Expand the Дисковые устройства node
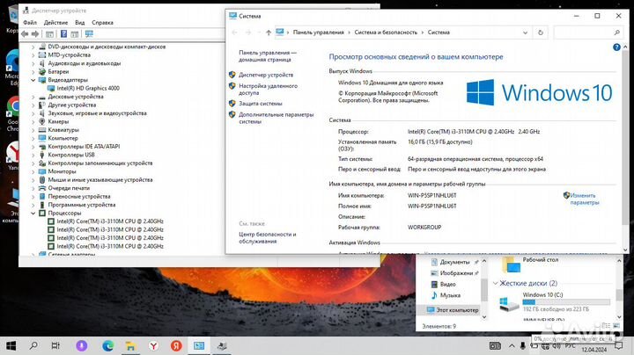634x355 pixels. (x=33, y=97)
